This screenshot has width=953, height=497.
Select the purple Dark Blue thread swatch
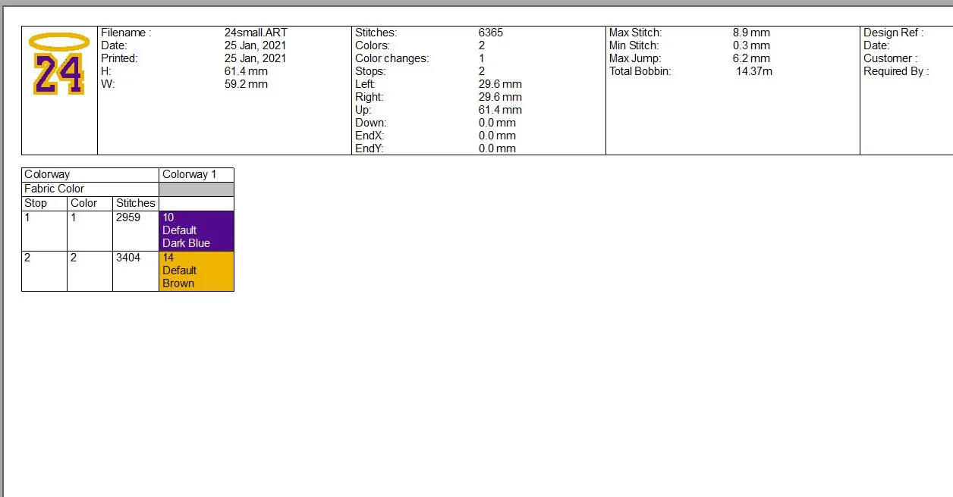point(197,231)
